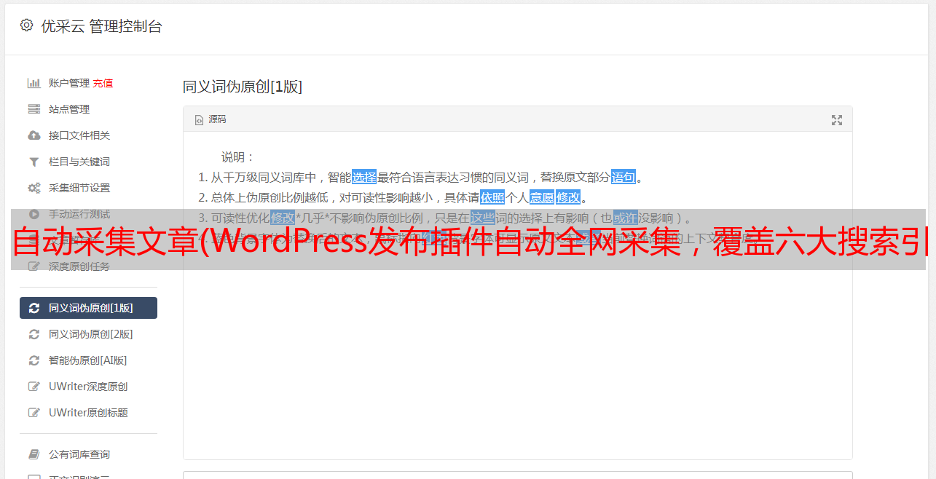The image size is (936, 479).
Task: Open 站点管理 menu item
Action: [69, 109]
